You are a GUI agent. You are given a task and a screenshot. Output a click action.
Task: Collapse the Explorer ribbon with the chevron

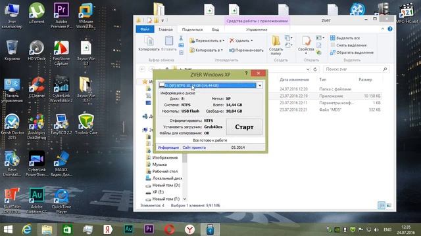[383, 29]
